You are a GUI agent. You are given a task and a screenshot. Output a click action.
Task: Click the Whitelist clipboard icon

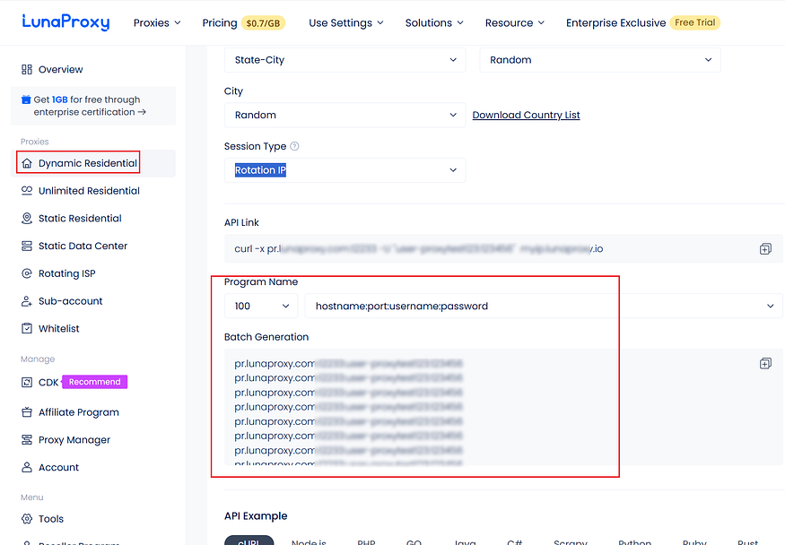[x=27, y=328]
